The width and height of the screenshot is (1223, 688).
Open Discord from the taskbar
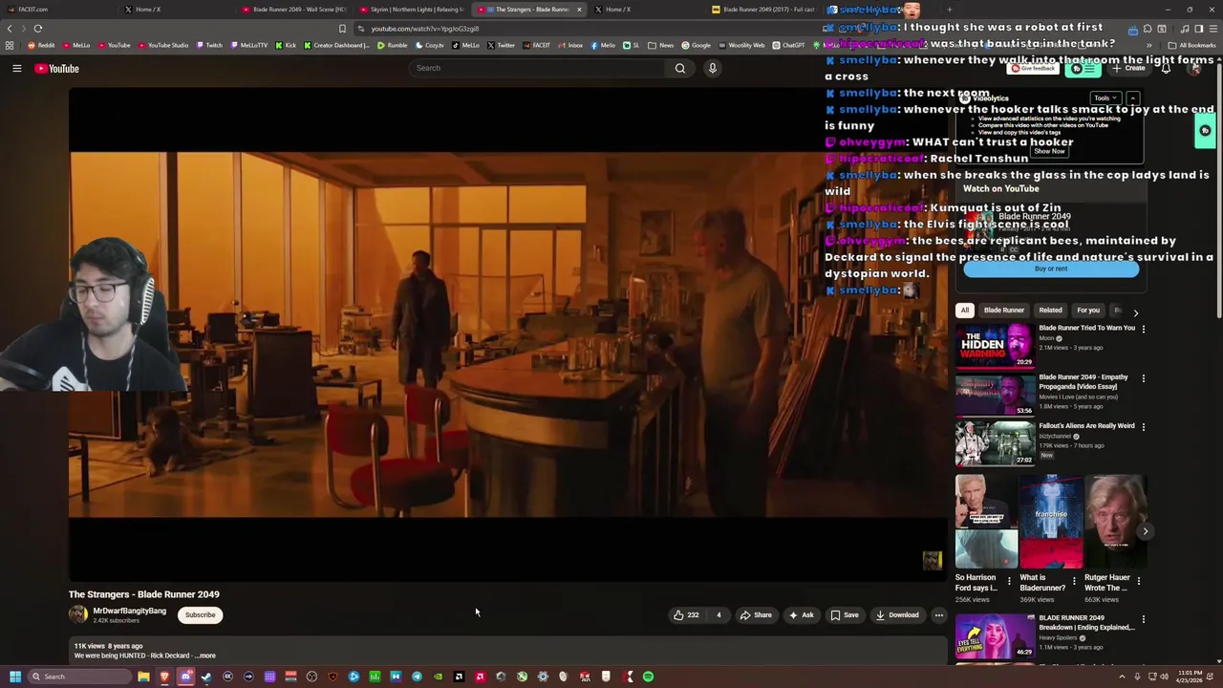point(185,677)
